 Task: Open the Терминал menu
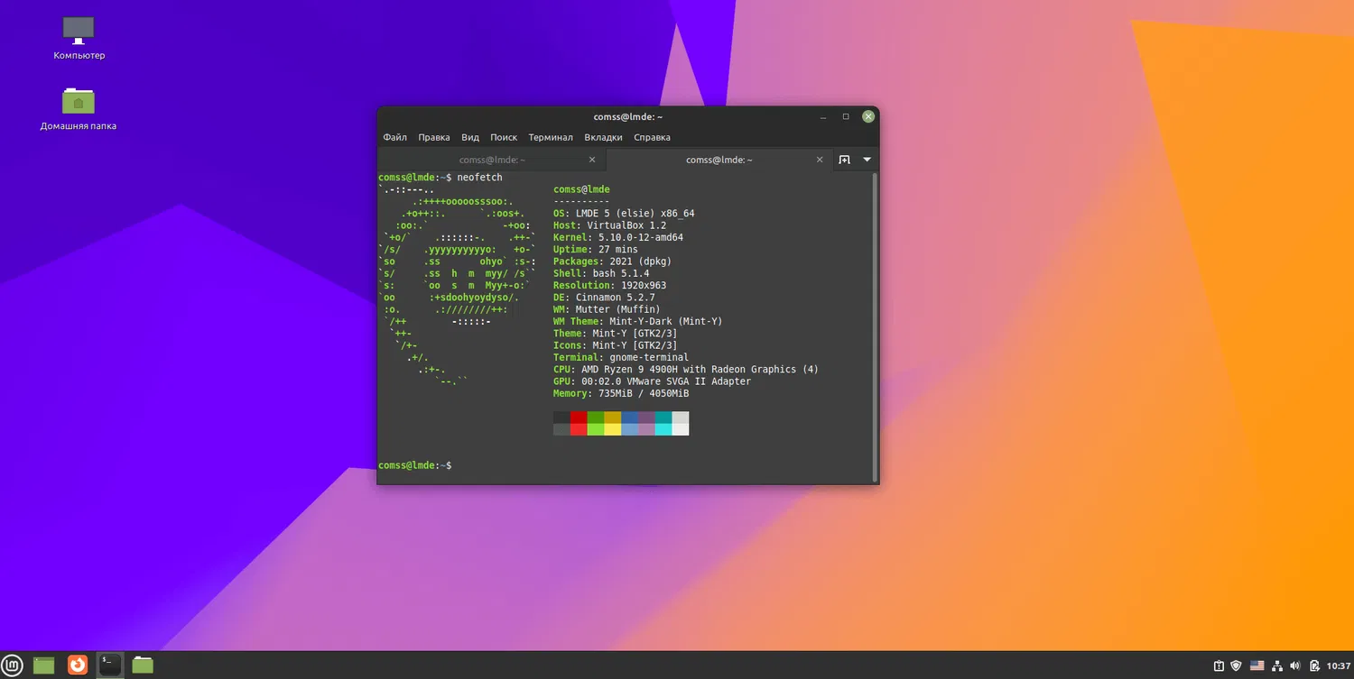551,138
